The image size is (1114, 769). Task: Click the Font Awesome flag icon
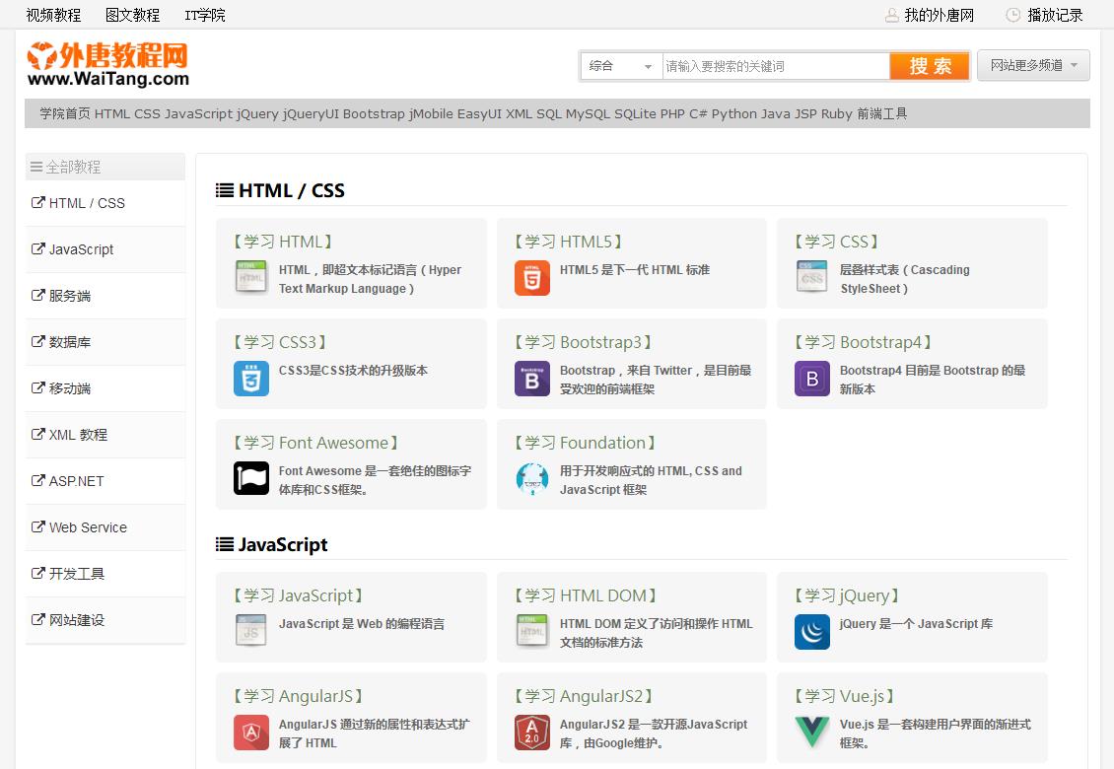click(x=250, y=478)
